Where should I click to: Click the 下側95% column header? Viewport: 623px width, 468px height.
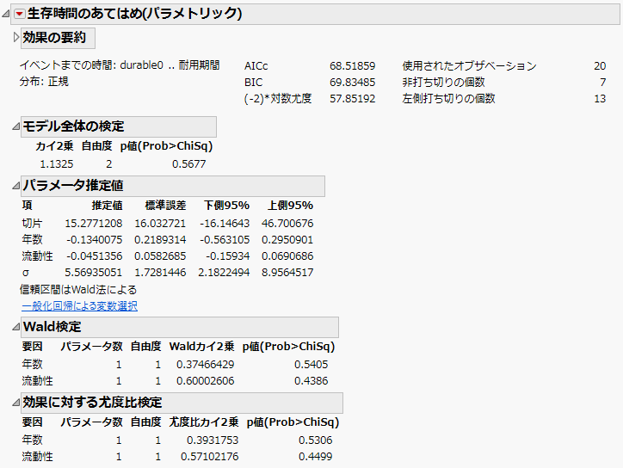(x=226, y=206)
